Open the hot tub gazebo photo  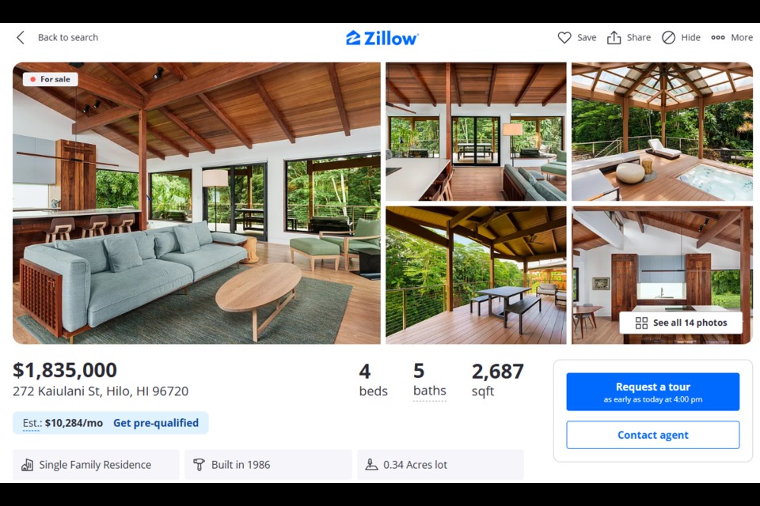point(662,131)
